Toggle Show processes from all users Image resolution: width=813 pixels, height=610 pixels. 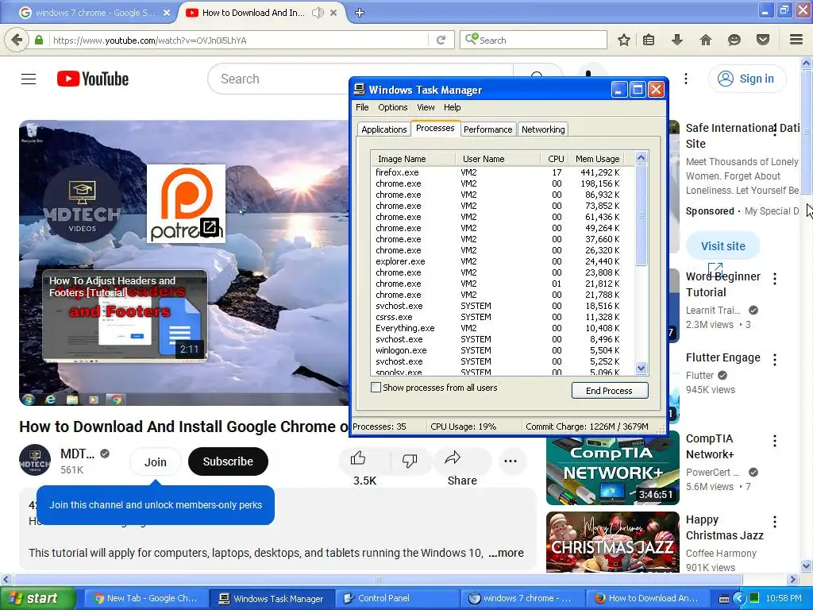[376, 388]
